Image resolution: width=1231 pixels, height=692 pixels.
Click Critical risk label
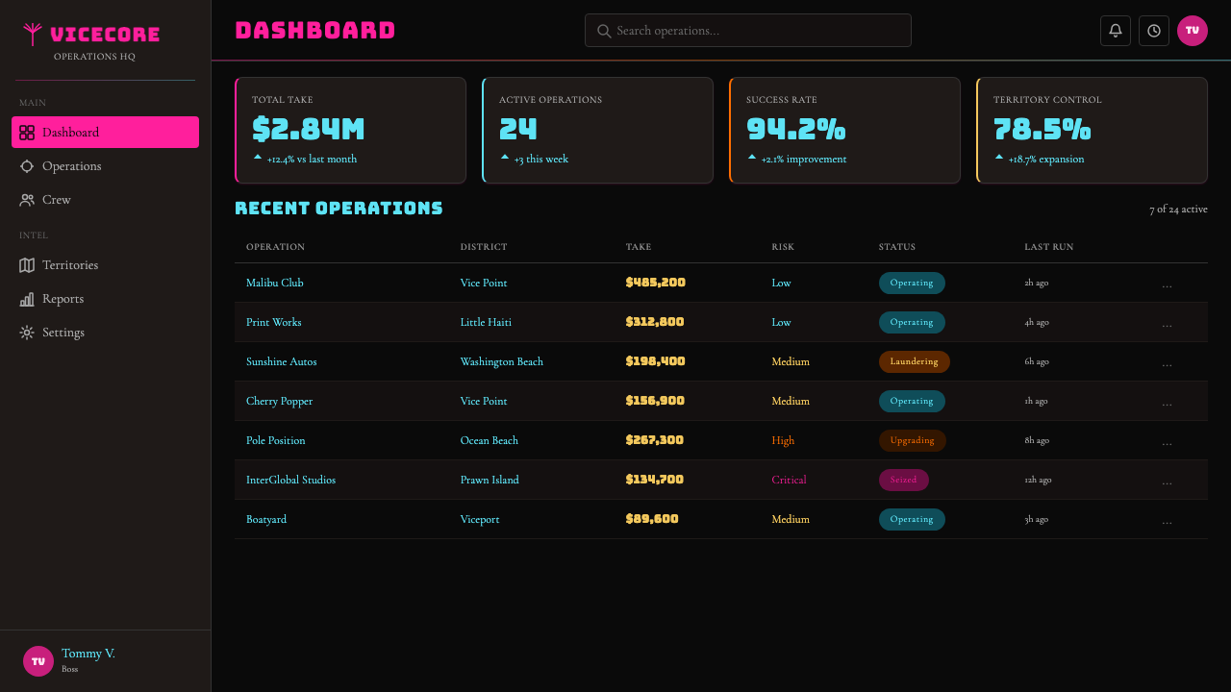pyautogui.click(x=789, y=480)
